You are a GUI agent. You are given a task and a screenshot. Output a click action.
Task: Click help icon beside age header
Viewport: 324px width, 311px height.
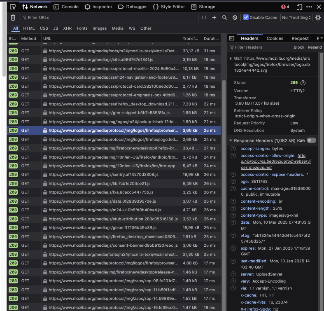coord(233,181)
